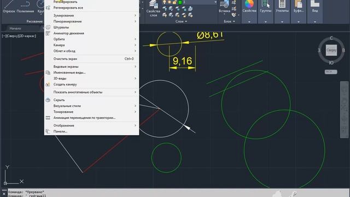Open Тонирование submenu

pyautogui.click(x=92, y=112)
